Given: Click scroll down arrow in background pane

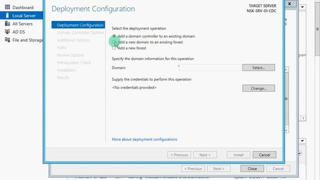Looking at the screenshot, I should click(x=286, y=130).
